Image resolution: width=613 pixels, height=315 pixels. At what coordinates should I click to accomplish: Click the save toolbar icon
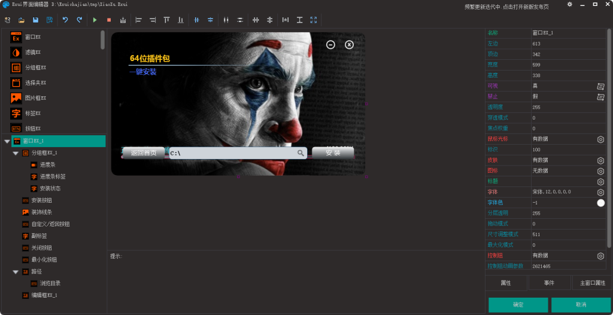click(35, 20)
